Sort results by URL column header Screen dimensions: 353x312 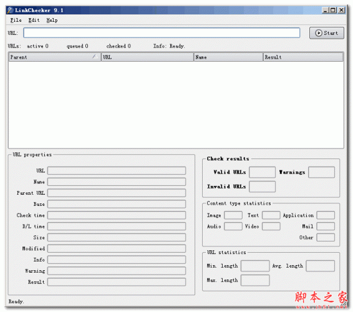(147, 57)
